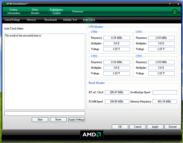
Task: Confirm with the OK button
Action: tap(120, 127)
